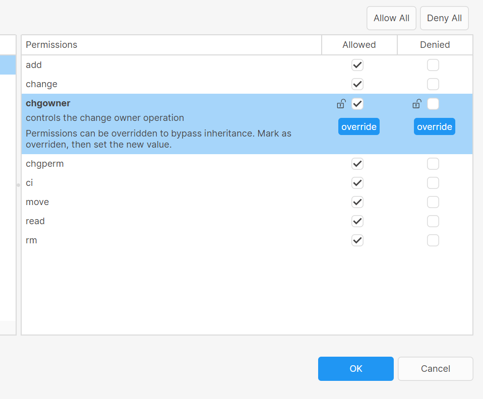Click the lock icon beside chgowner's Denied checkbox
This screenshot has width=483, height=399.
(x=416, y=104)
